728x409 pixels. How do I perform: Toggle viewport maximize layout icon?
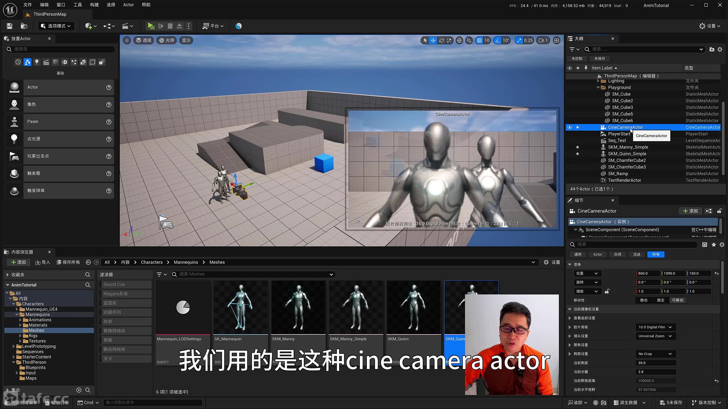pyautogui.click(x=557, y=40)
